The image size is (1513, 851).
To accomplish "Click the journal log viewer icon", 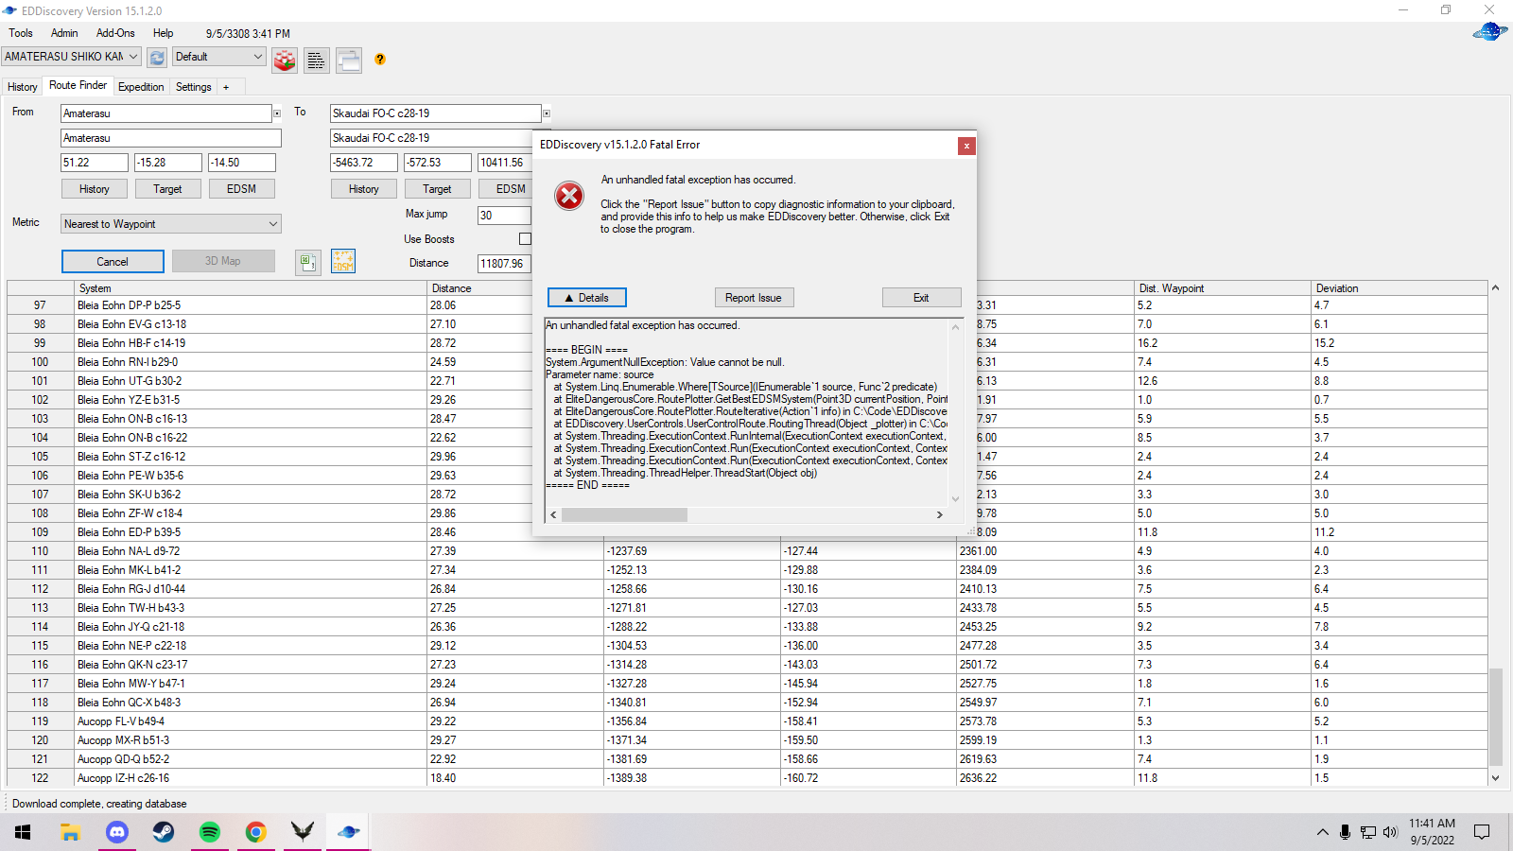I will 316,60.
